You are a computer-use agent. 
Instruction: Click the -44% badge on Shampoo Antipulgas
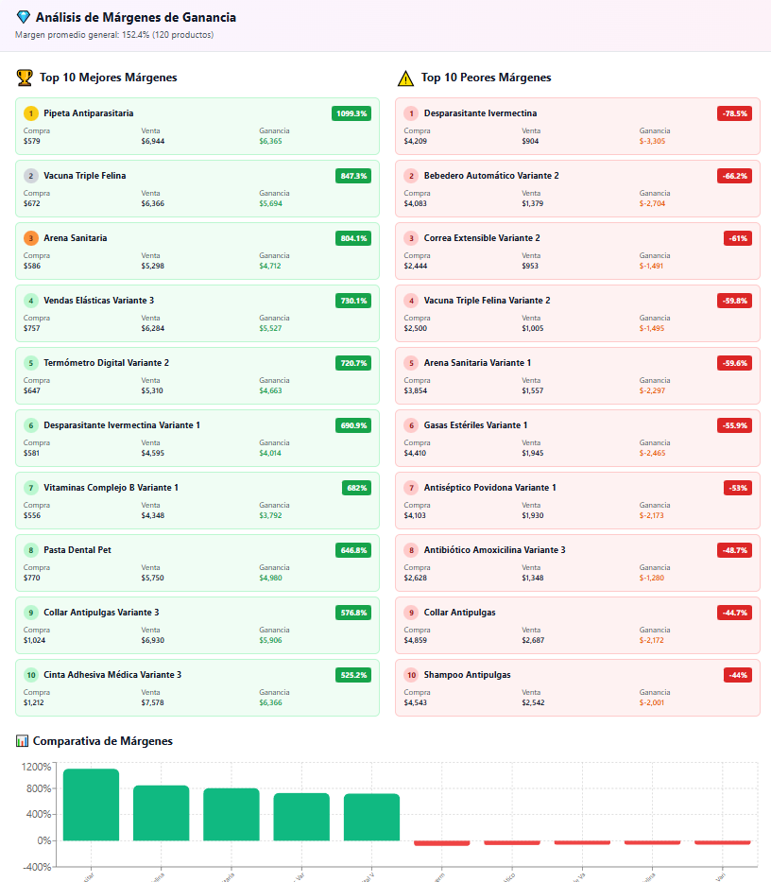coord(737,675)
